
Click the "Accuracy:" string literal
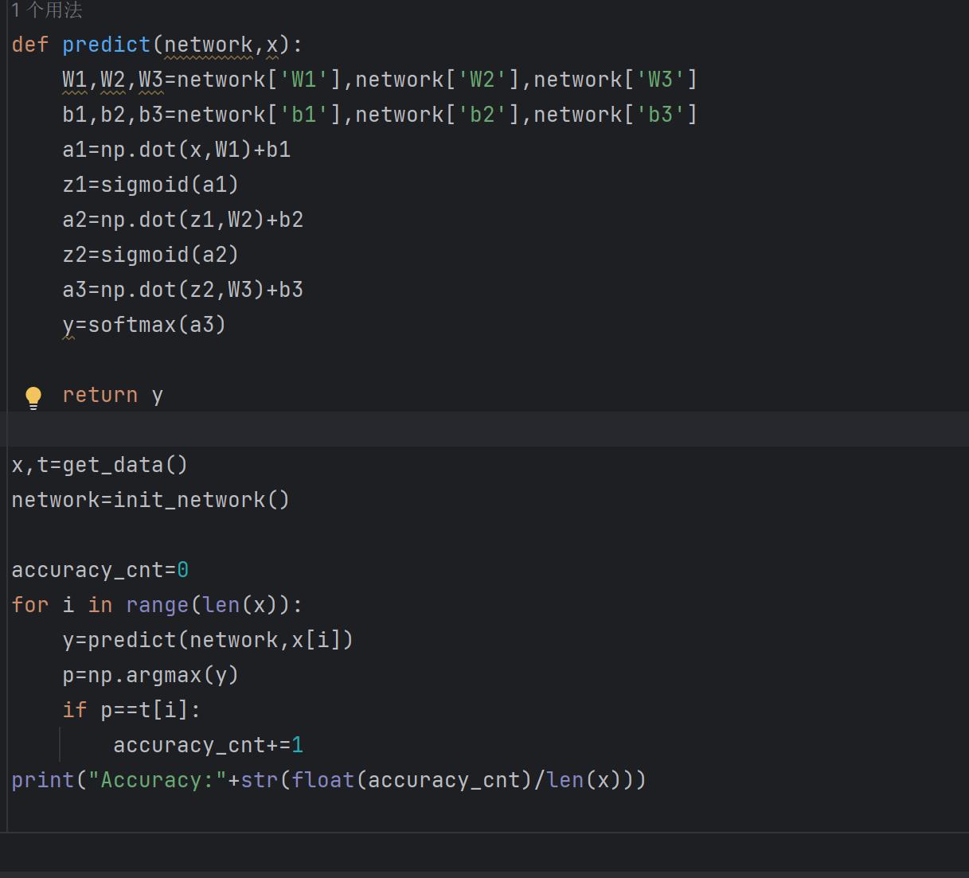coord(157,780)
